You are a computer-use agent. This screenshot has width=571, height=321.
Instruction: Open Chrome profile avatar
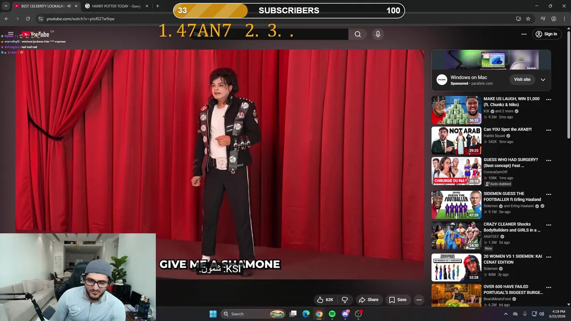click(x=554, y=19)
